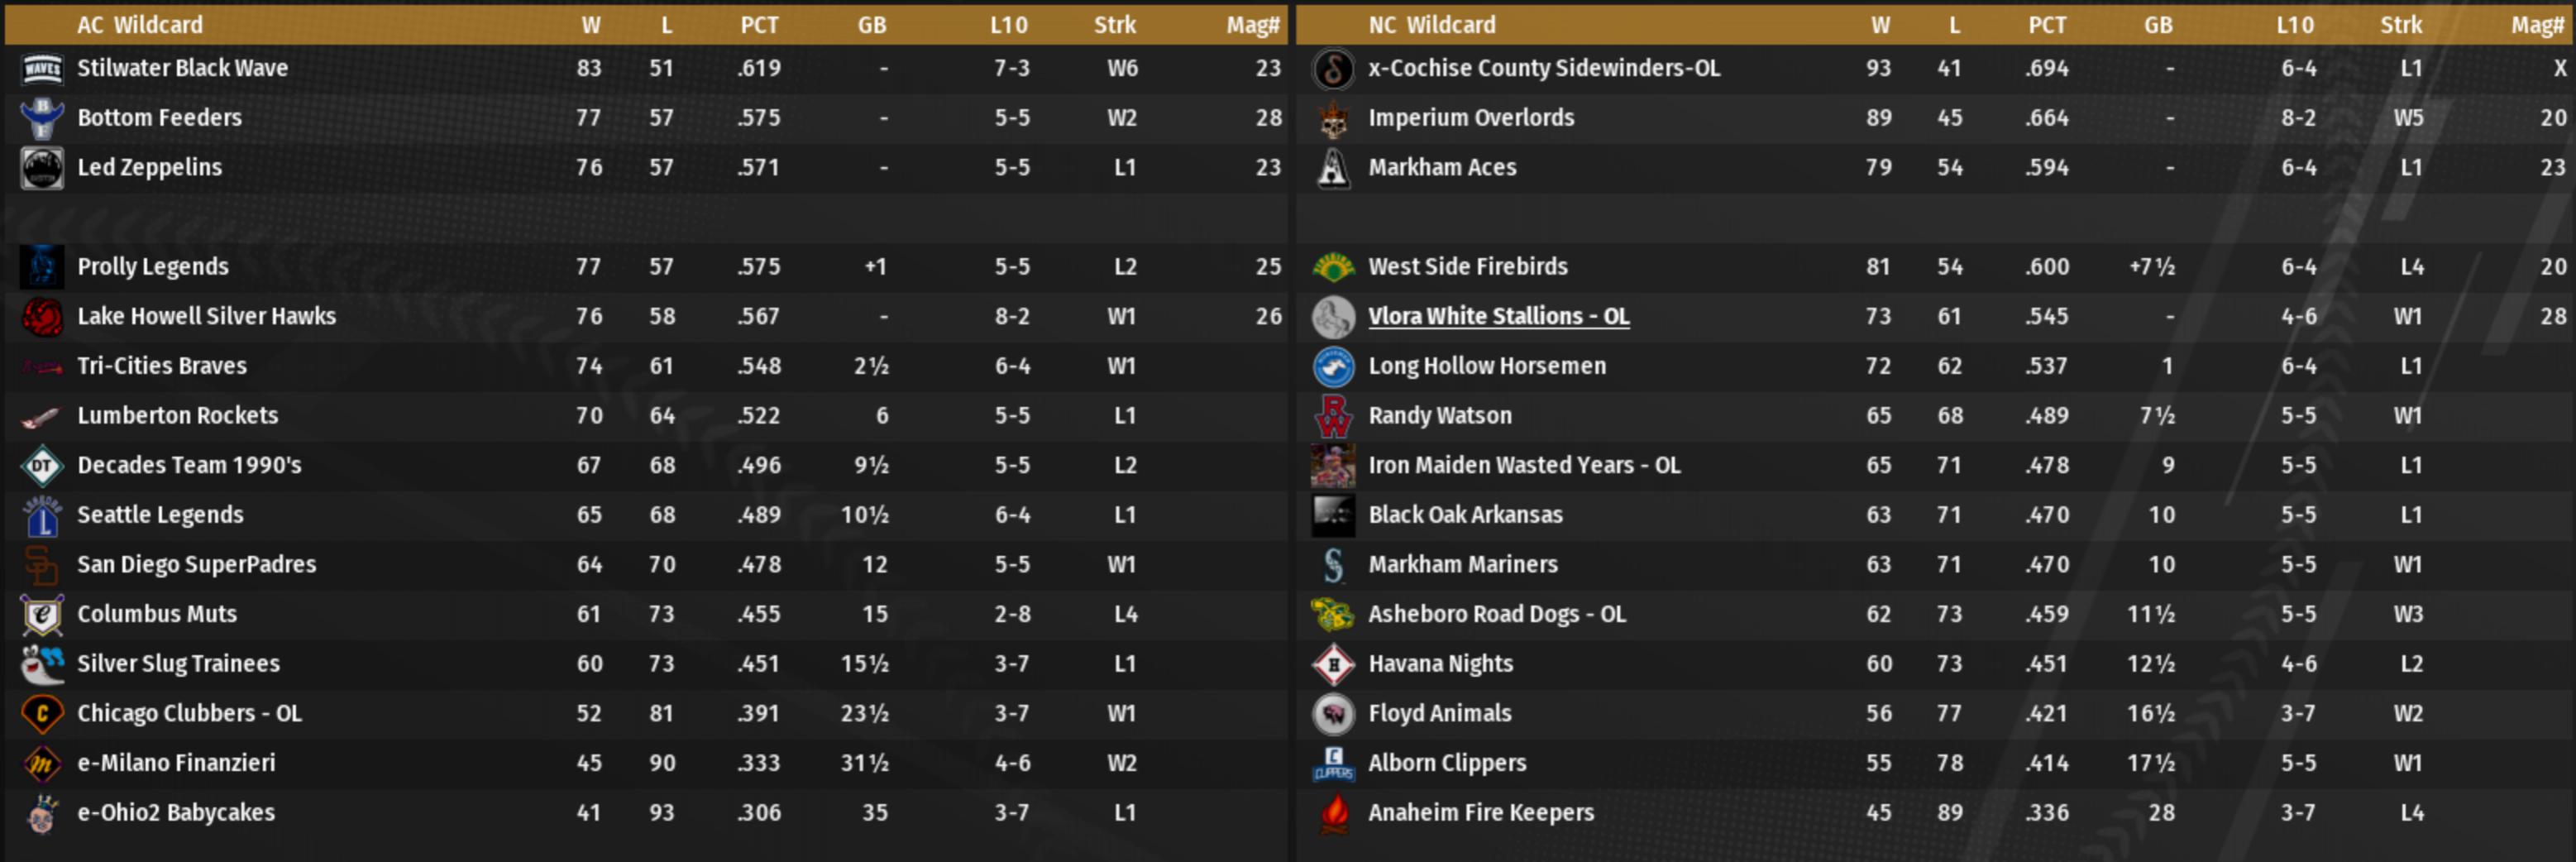Click the Cochise County Sidewinders logo
The width and height of the screenshot is (2576, 862).
point(1333,68)
